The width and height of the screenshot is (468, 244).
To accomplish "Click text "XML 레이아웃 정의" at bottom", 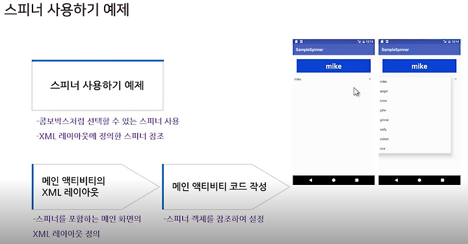I will coord(66,234).
